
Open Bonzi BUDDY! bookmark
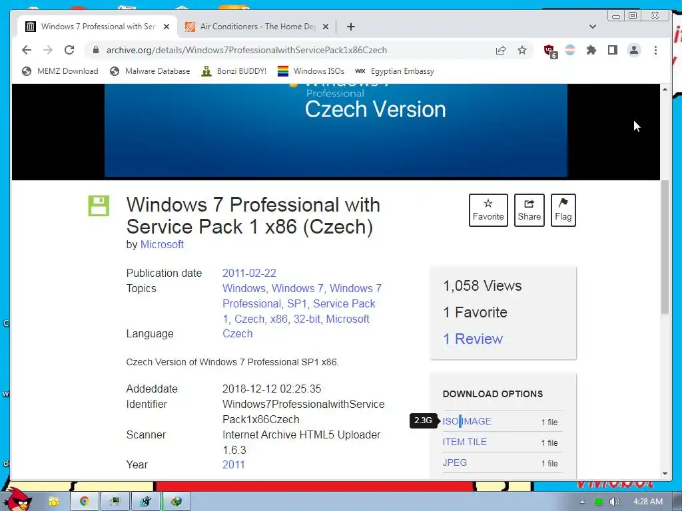pos(234,71)
